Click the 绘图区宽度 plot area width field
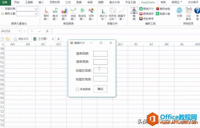 point(100,79)
